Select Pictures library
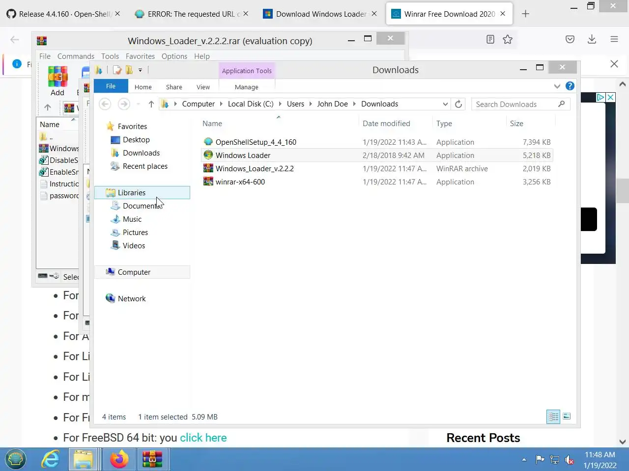The width and height of the screenshot is (629, 471). [x=135, y=233]
